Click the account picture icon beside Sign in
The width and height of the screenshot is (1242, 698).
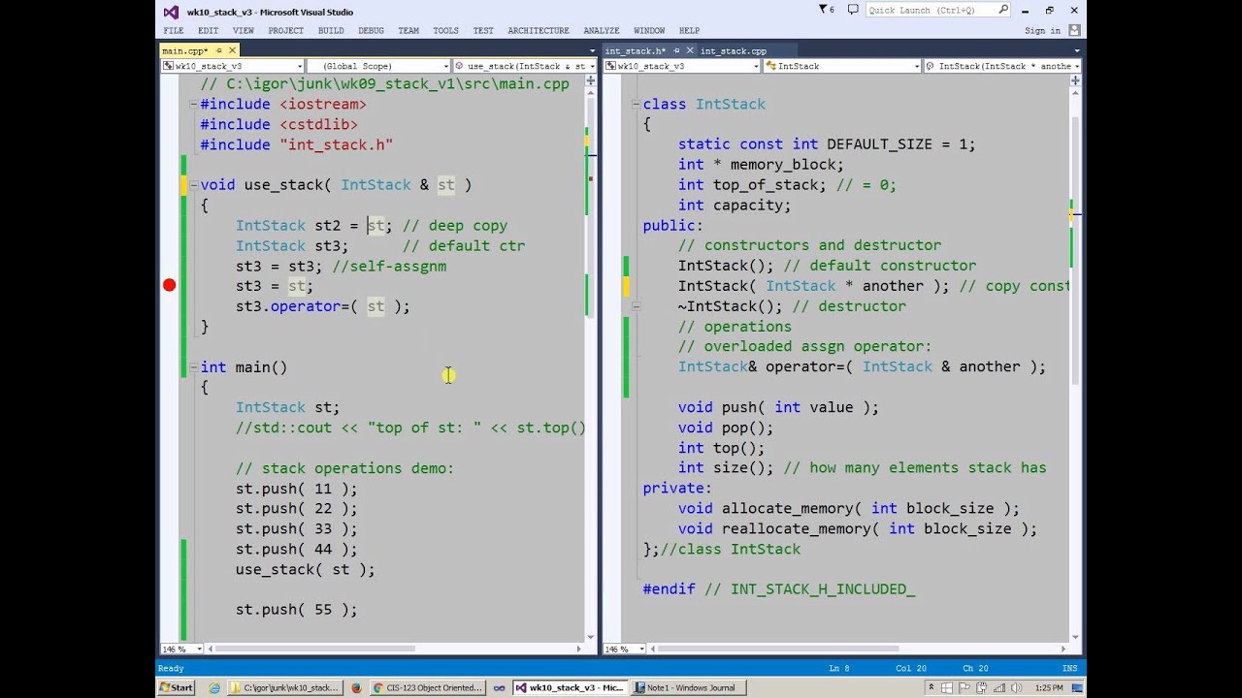(x=1073, y=30)
